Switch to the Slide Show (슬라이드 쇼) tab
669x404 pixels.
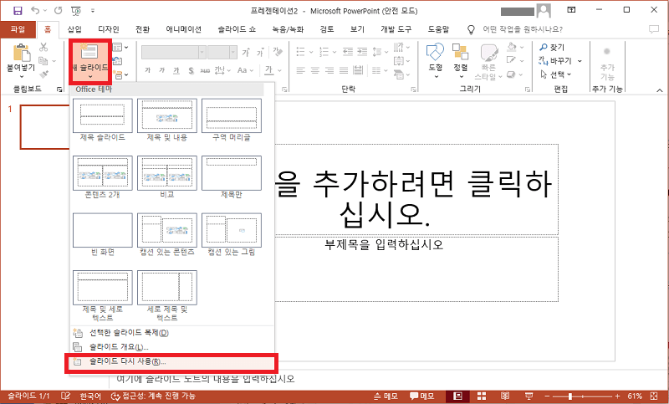tap(237, 29)
